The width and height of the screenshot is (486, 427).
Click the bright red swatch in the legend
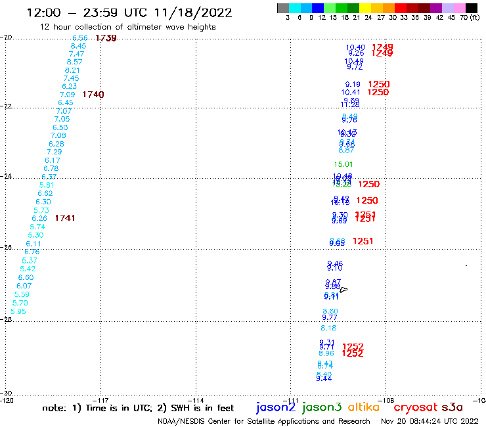(401, 8)
